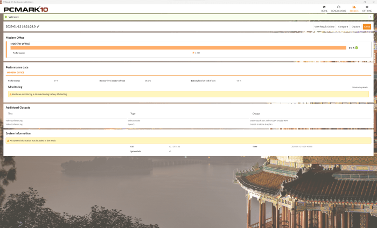Click the Battery level at start of test label
377x228 pixels.
pyautogui.click(x=112, y=81)
